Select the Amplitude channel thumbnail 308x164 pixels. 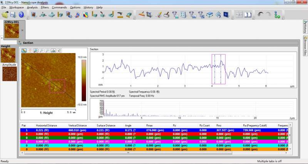[x=10, y=74]
